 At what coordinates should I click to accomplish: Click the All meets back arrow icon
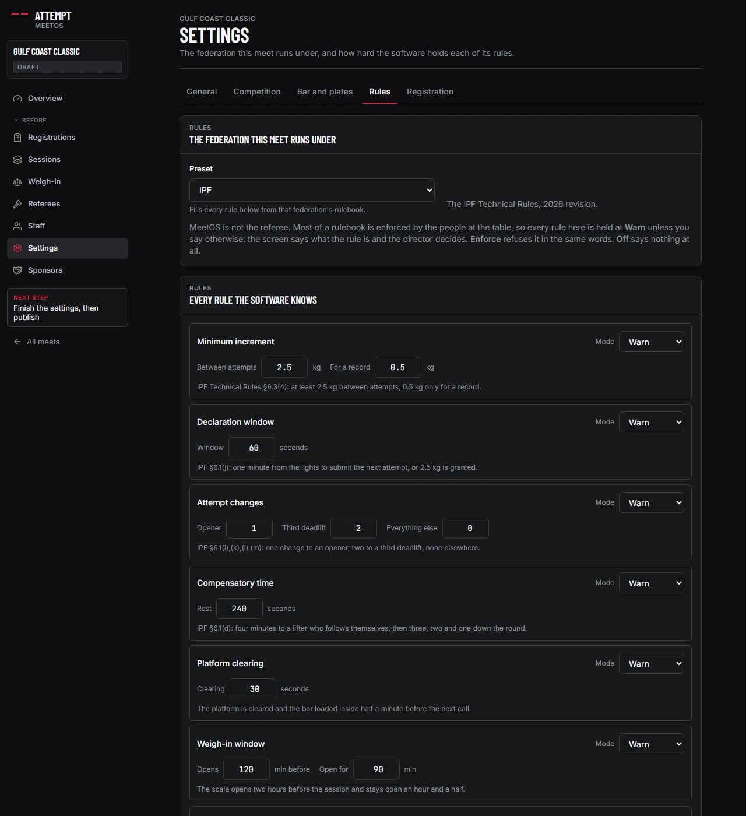17,342
